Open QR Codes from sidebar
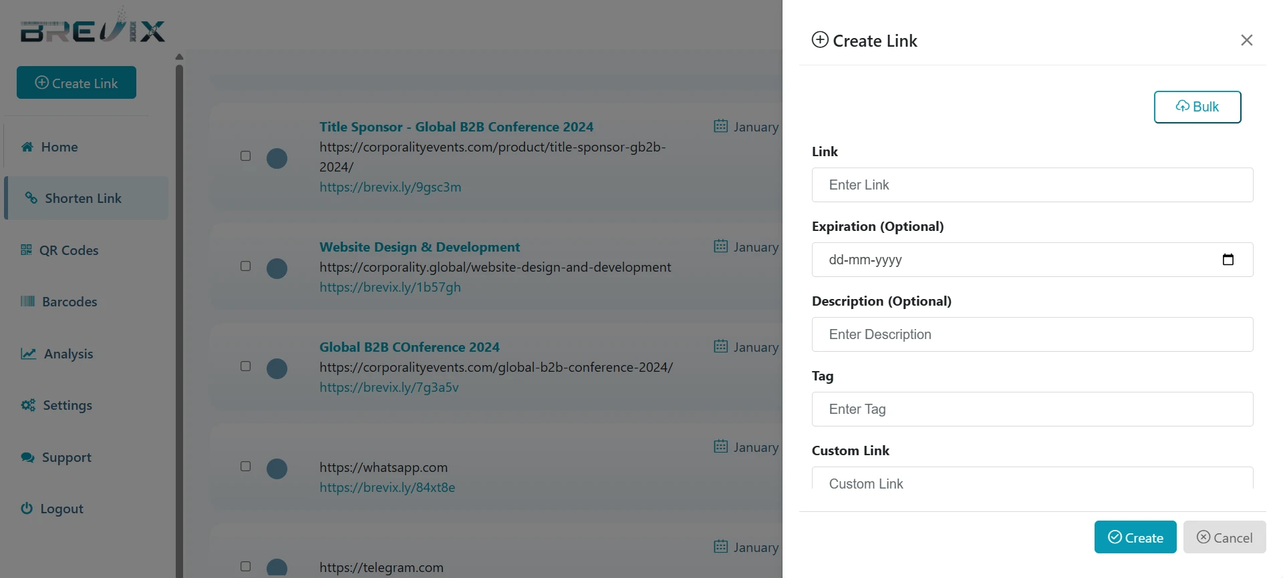This screenshot has height=578, width=1283. coord(68,250)
